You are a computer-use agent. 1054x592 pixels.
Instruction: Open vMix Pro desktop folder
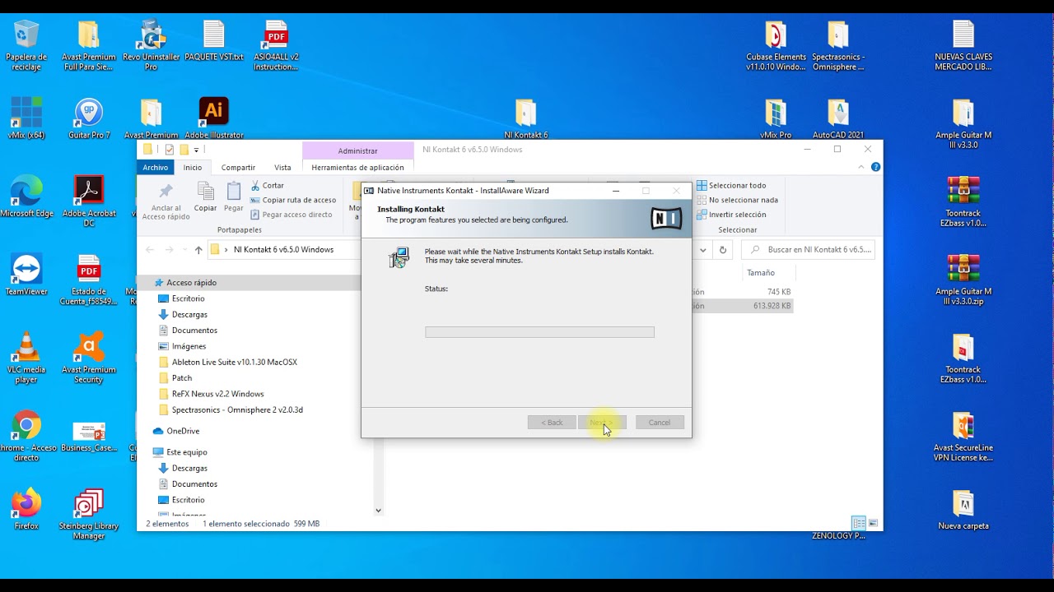[776, 118]
